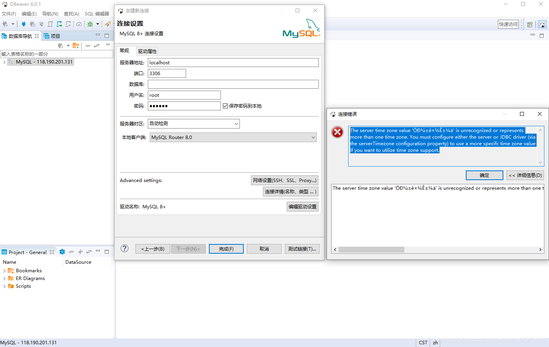Expand the Scripts folder

tap(4, 286)
